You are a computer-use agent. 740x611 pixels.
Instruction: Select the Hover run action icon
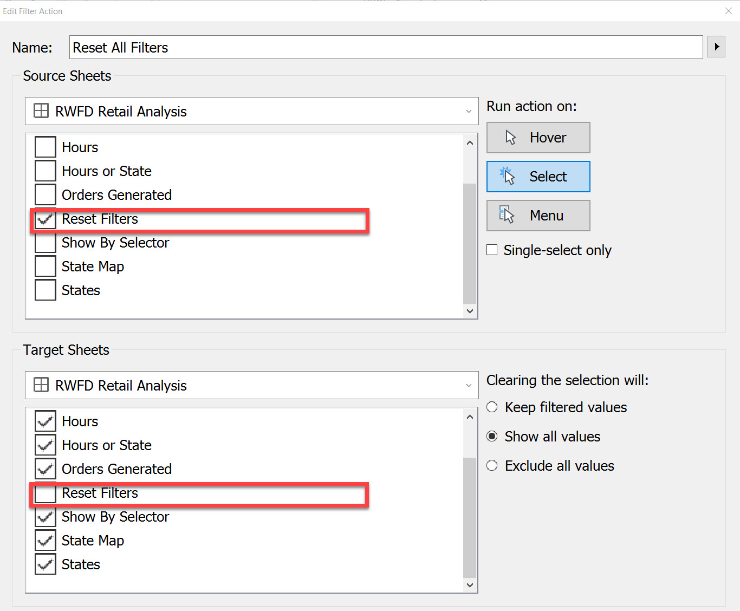pyautogui.click(x=510, y=138)
